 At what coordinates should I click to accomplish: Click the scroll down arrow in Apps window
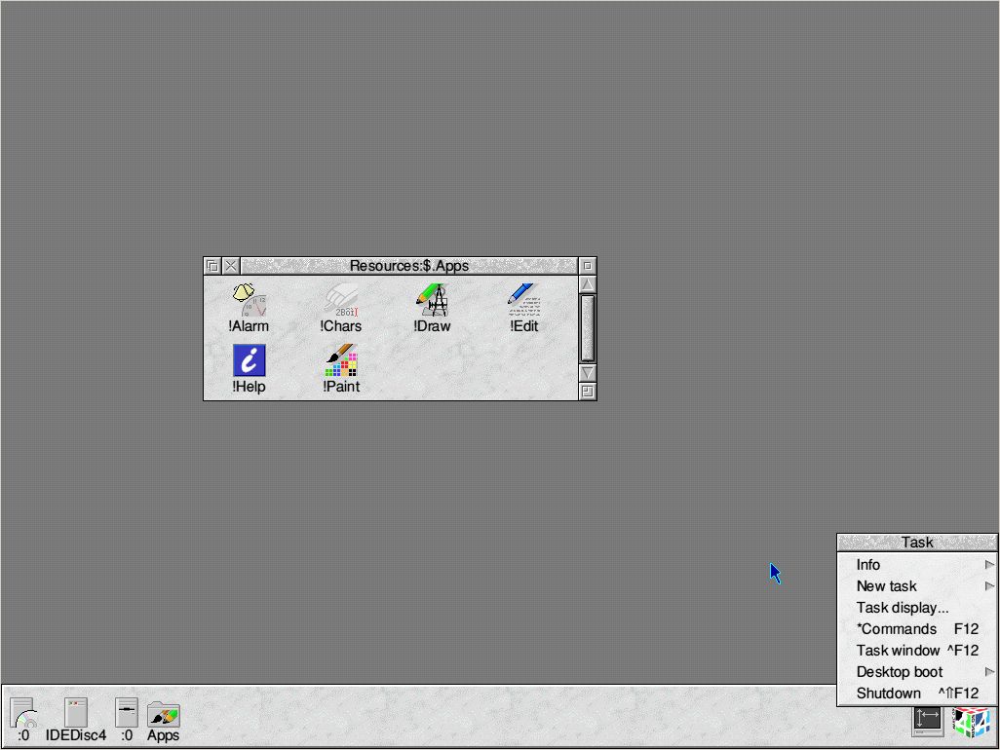click(x=588, y=373)
